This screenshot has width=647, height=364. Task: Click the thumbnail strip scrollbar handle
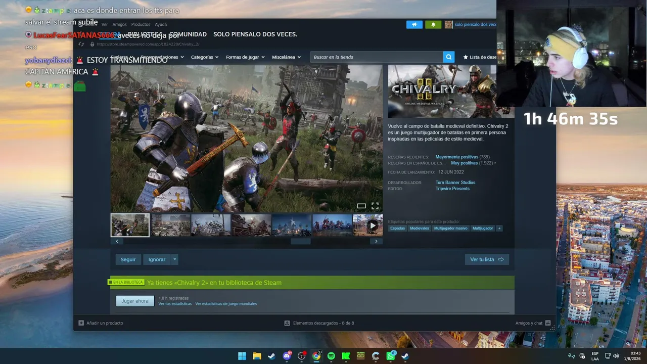coord(300,242)
